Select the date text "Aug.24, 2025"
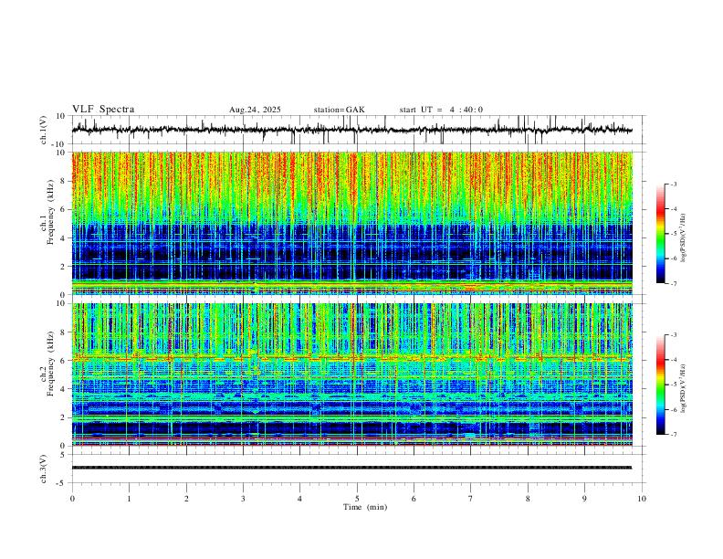The width and height of the screenshot is (723, 559). point(255,110)
